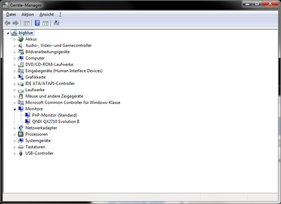Click the Systemgeräte icon

pyautogui.click(x=21, y=141)
